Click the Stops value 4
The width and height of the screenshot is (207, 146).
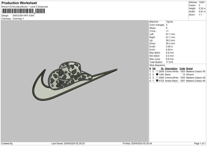tap(167, 28)
